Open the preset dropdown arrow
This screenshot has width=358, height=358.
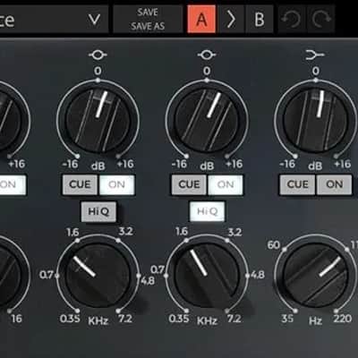tap(95, 20)
